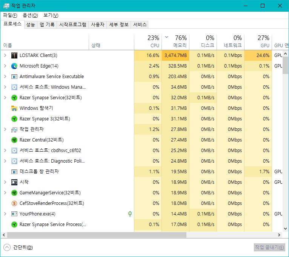Switch to the 시작프로그램 tab
The image size is (289, 257).
72,25
